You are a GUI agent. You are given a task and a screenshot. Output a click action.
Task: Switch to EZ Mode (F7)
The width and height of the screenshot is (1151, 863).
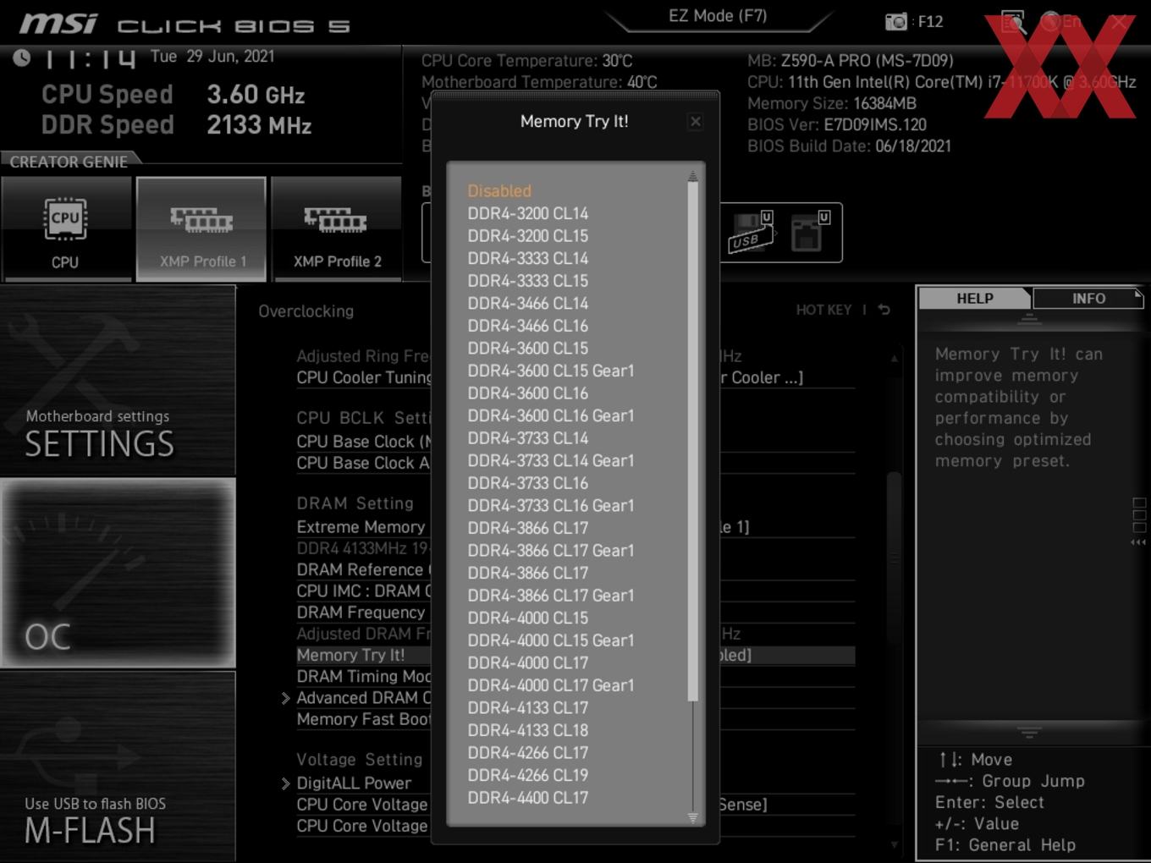pyautogui.click(x=718, y=16)
